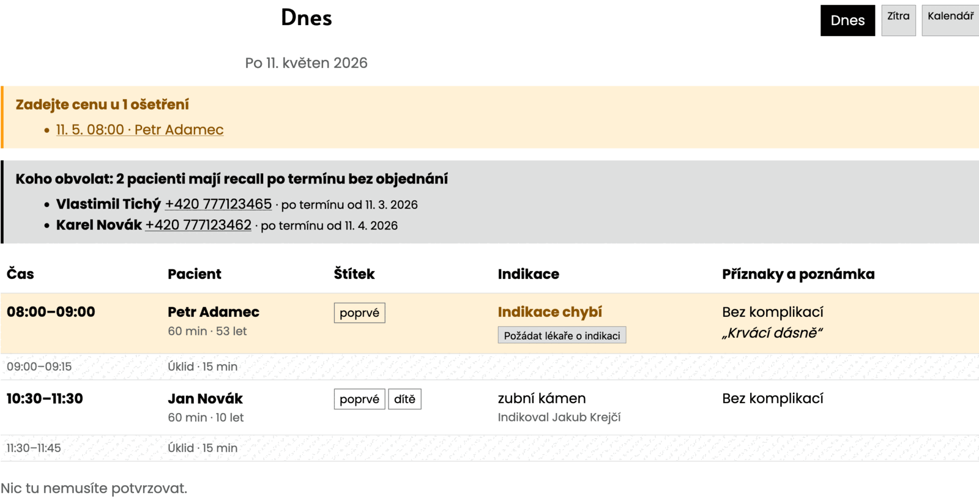Click the Čas column header
This screenshot has height=498, width=979.
click(x=20, y=274)
